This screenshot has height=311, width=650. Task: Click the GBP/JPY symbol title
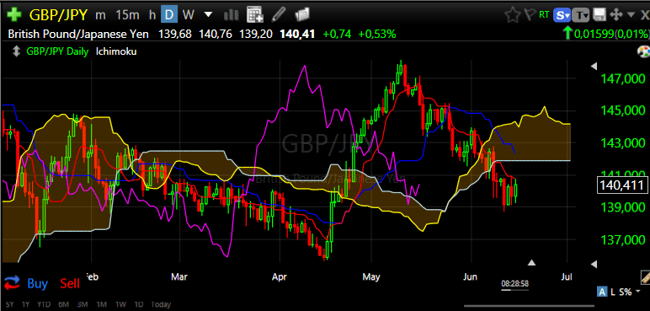[x=58, y=15]
